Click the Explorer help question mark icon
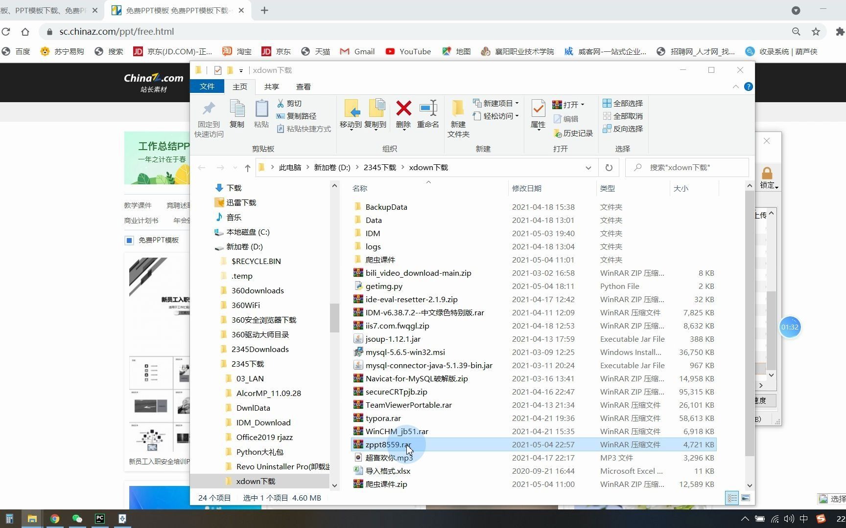 click(748, 87)
